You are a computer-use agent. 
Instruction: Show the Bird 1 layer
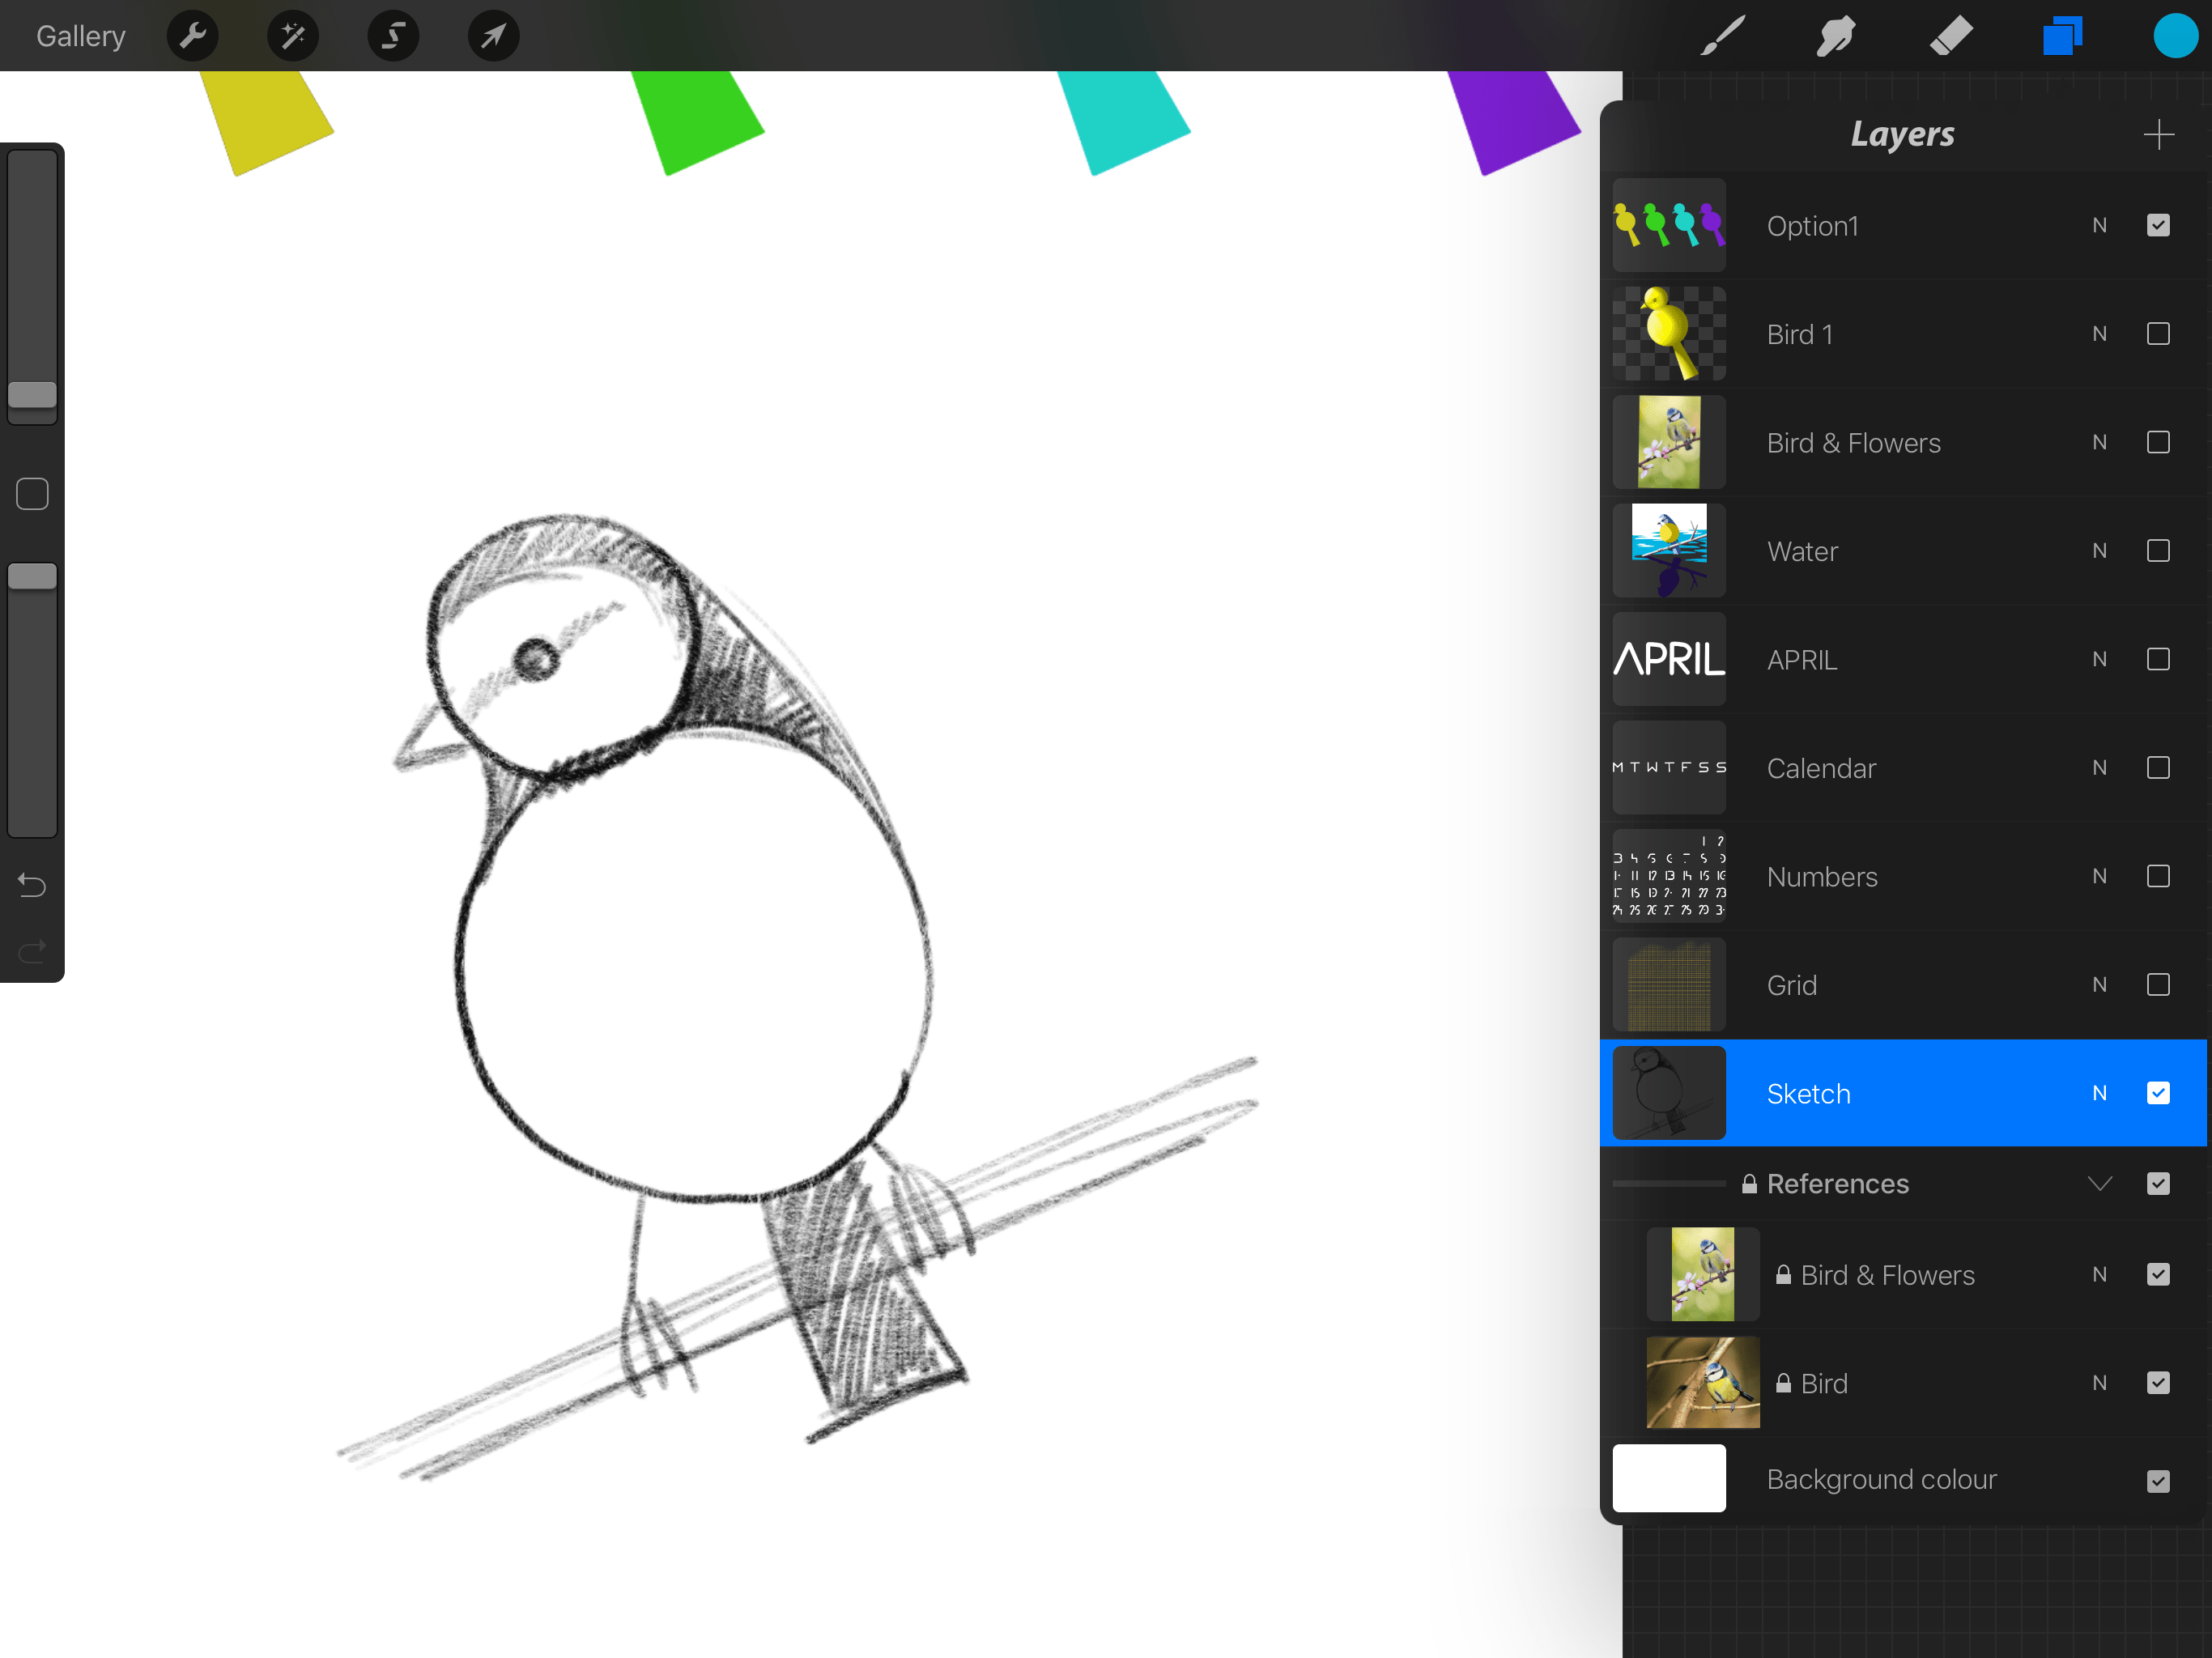pos(2157,334)
